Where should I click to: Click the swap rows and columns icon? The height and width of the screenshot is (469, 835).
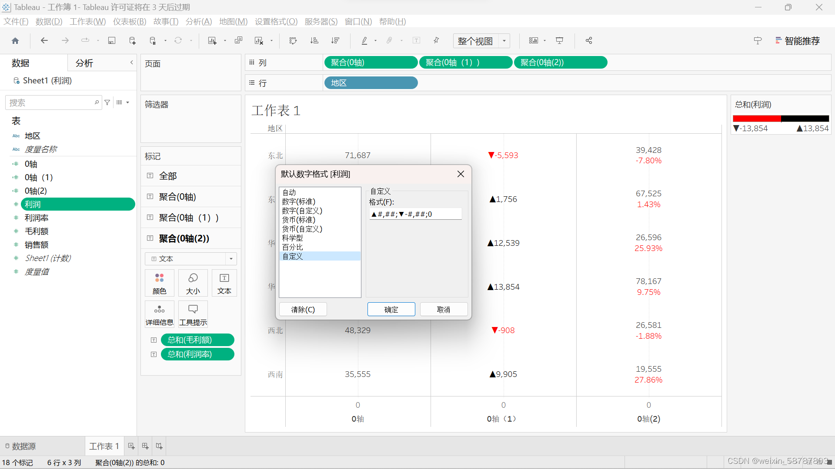click(x=293, y=41)
